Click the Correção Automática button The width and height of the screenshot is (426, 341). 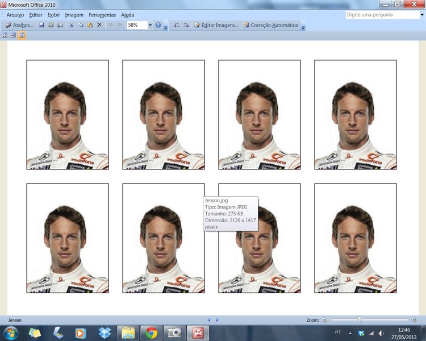[271, 26]
